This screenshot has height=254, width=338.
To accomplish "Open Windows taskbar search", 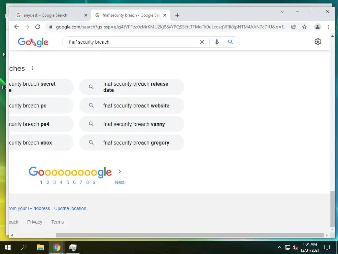I will pos(24,247).
